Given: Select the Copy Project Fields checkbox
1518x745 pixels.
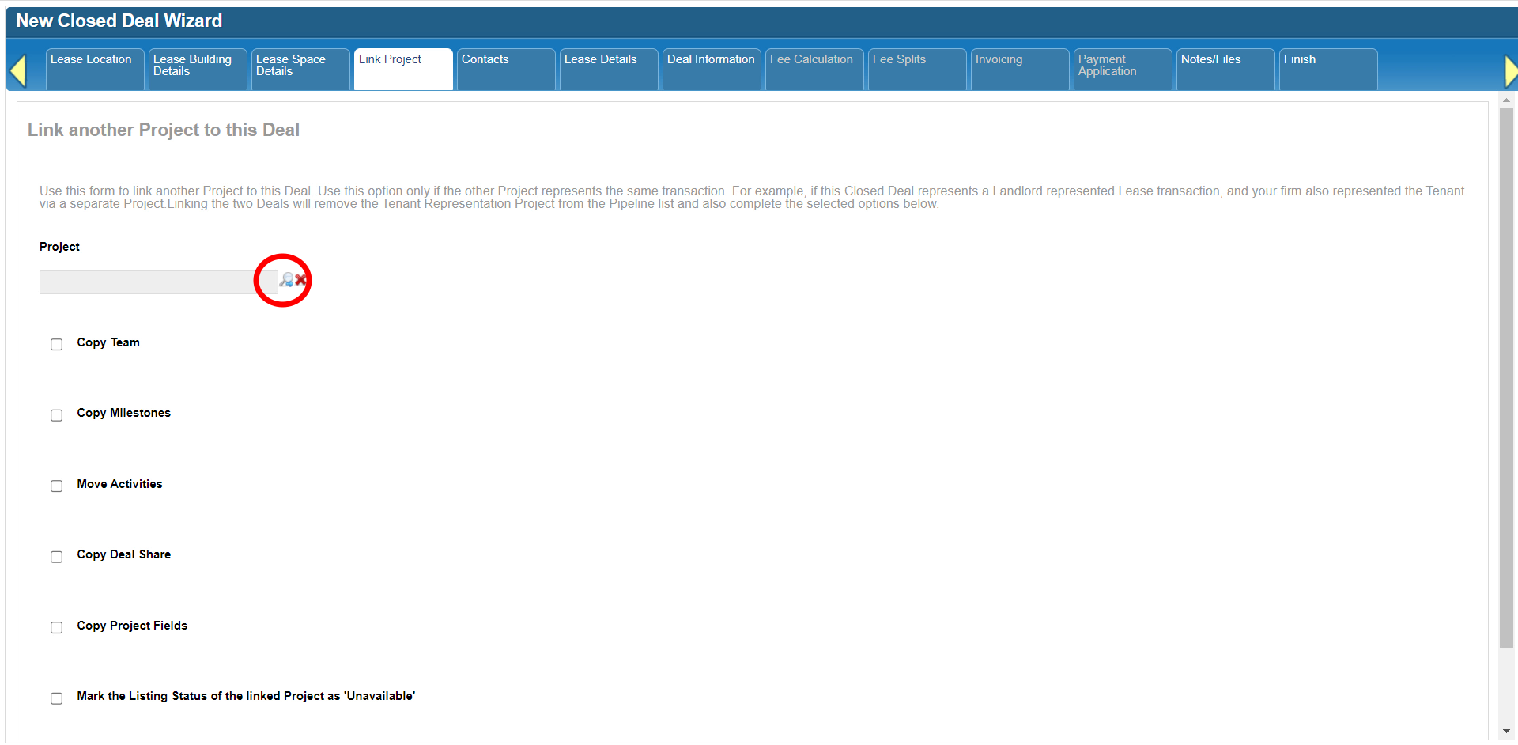Looking at the screenshot, I should click(57, 627).
